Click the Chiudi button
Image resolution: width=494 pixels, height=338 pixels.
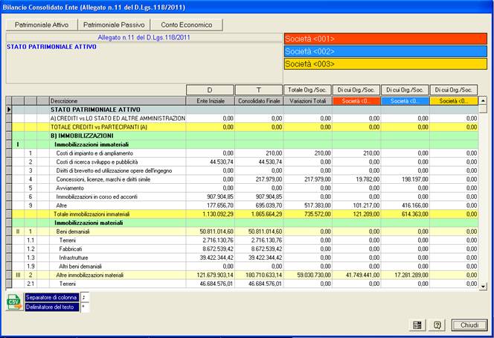coord(469,325)
